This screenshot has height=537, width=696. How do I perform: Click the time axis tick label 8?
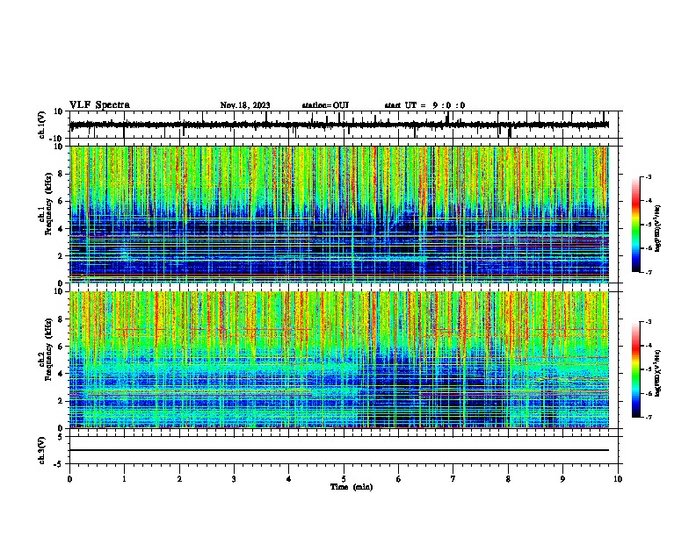[508, 479]
